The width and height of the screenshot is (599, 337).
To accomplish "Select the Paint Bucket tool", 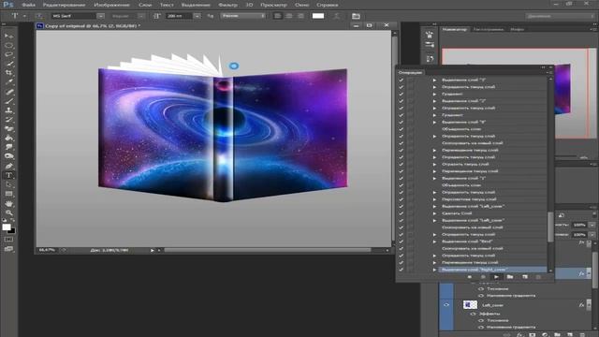I will (8, 138).
